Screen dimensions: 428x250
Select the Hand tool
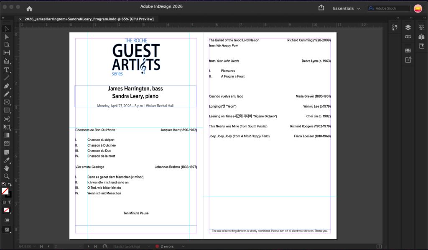click(7, 168)
